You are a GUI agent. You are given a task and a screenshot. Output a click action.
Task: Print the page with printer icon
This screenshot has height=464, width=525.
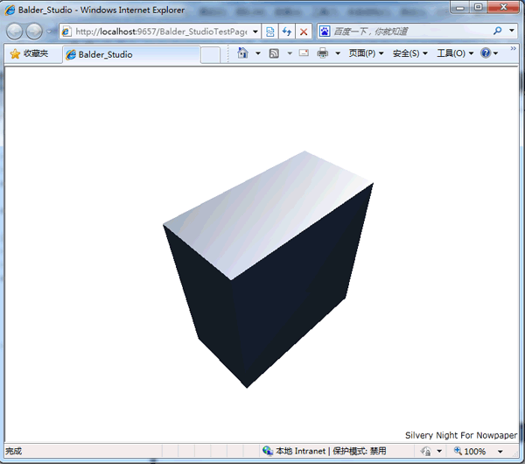click(x=323, y=53)
